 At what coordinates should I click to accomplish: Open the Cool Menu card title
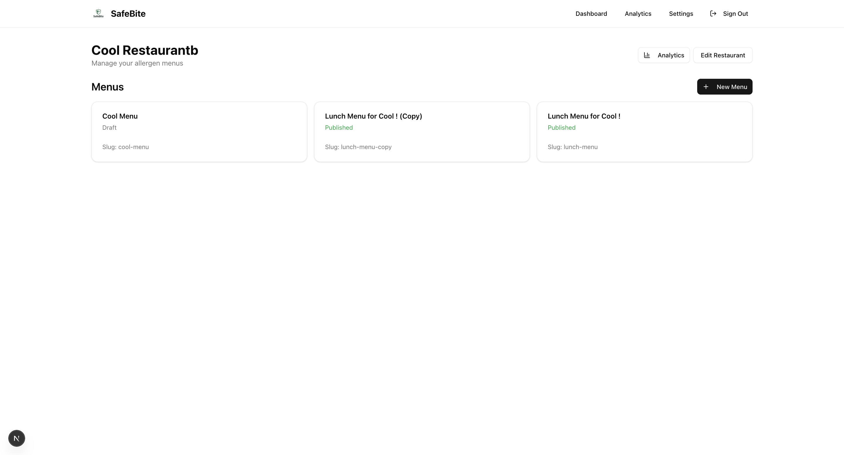[120, 116]
